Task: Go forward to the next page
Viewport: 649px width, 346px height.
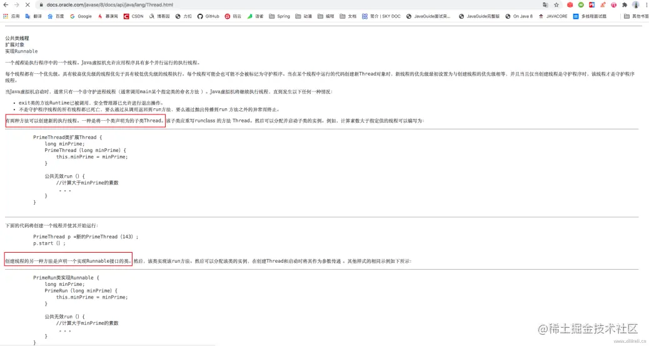Action: [16, 5]
